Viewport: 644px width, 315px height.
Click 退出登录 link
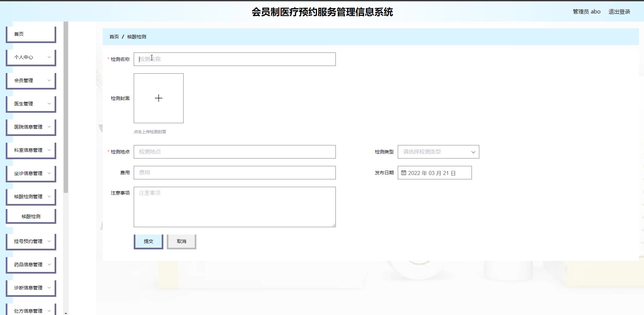619,12
